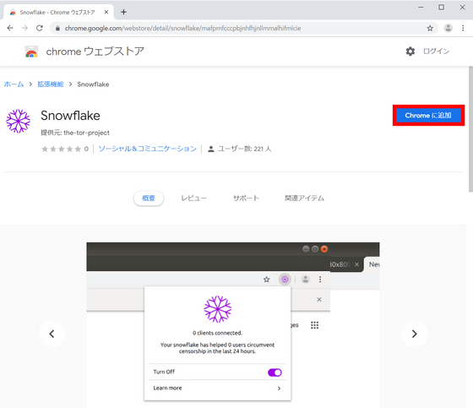Click the browser back arrow
473x408 pixels.
[x=10, y=28]
